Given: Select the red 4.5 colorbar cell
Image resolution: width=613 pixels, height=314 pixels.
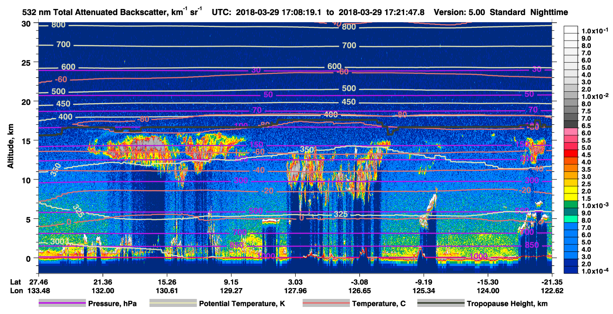Looking at the screenshot, I should (571, 154).
